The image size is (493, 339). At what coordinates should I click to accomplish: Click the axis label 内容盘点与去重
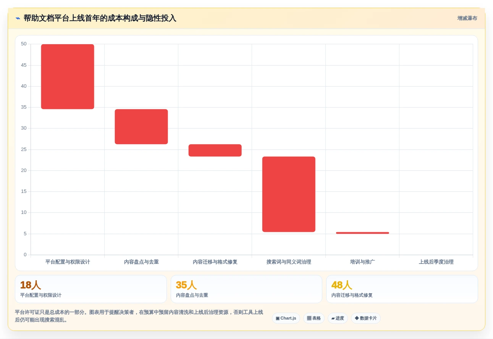point(141,262)
